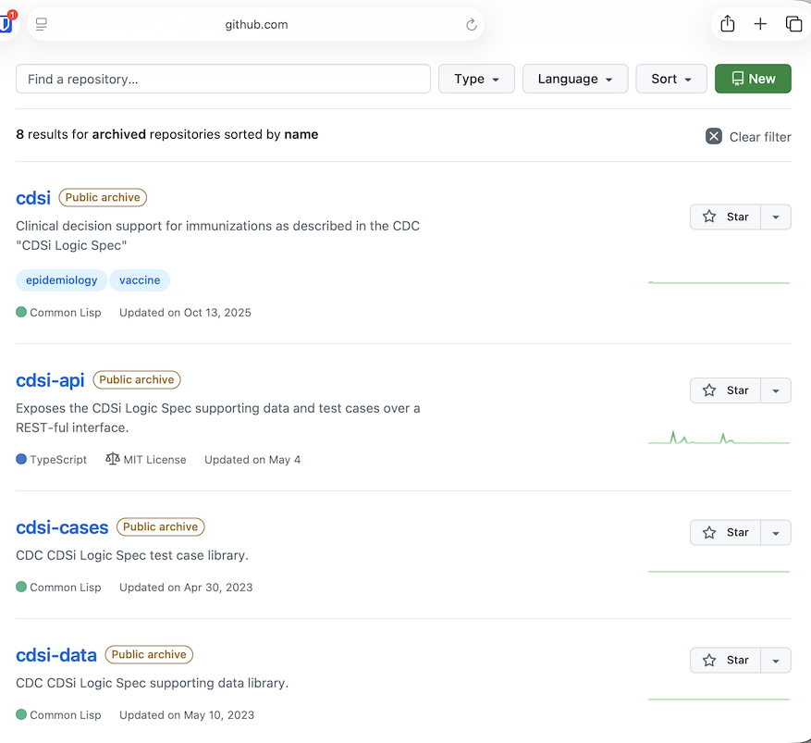Star the cdsi-data repository
The image size is (811, 743).
725,661
